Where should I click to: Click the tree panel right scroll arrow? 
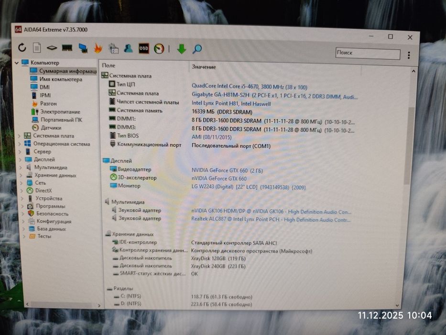(99, 306)
